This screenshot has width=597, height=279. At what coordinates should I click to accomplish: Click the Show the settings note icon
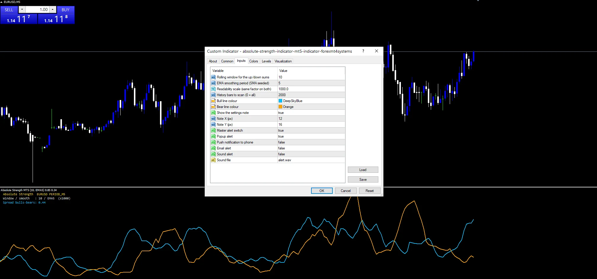pos(213,113)
